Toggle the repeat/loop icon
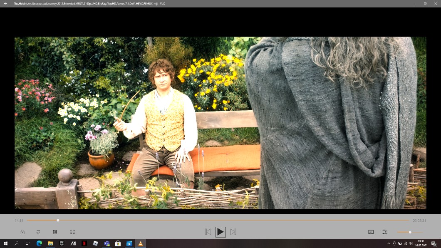Image resolution: width=441 pixels, height=248 pixels. tap(38, 232)
